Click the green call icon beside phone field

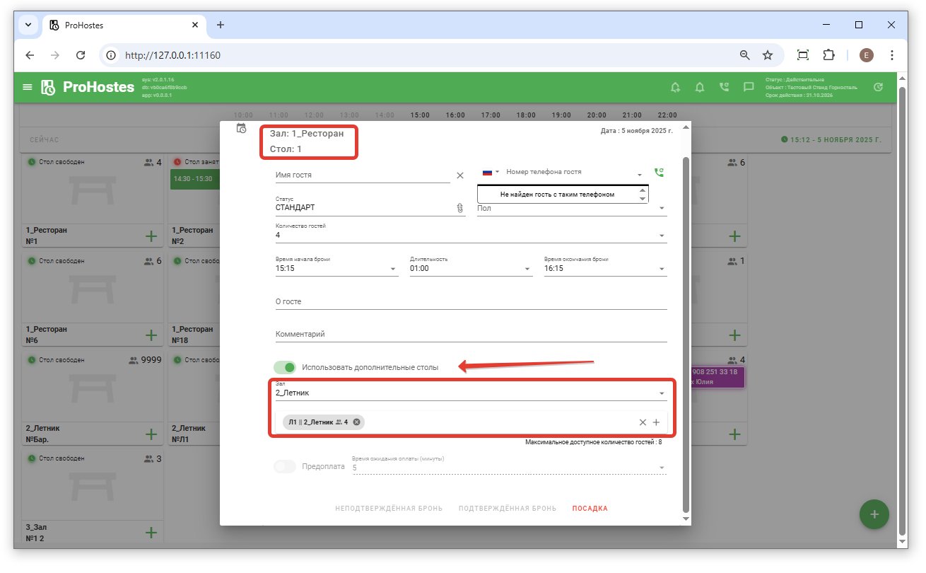(x=660, y=172)
